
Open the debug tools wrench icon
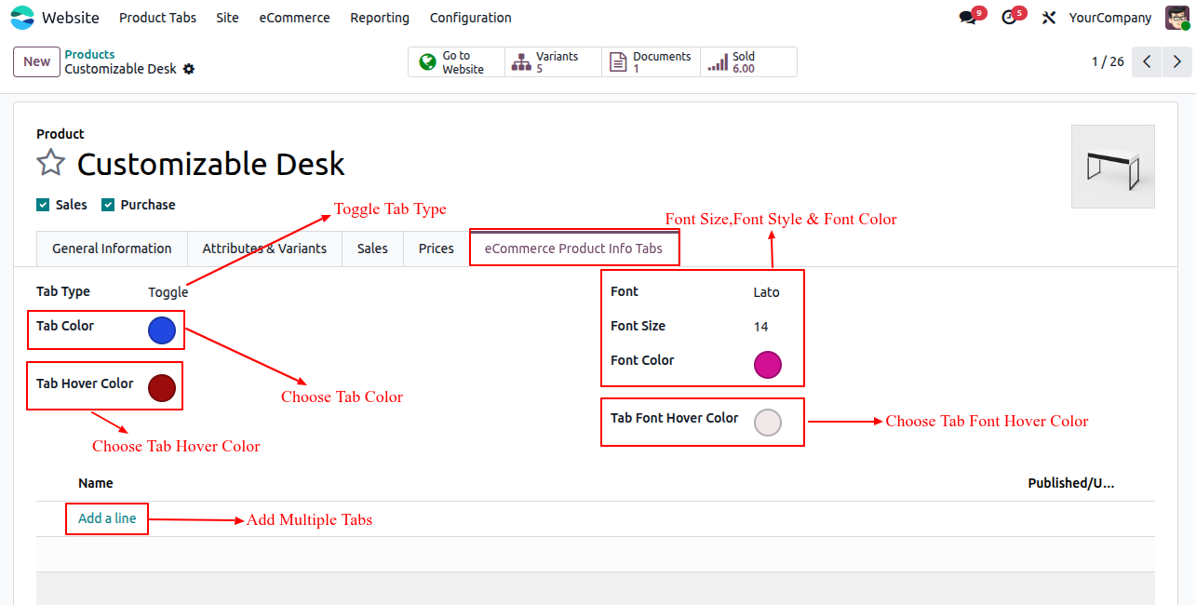(1049, 18)
